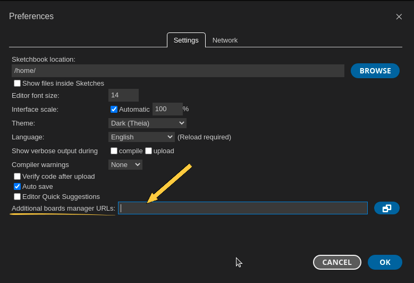Click the Additional boards manager URLs field
Image resolution: width=414 pixels, height=283 pixels.
pyautogui.click(x=242, y=208)
